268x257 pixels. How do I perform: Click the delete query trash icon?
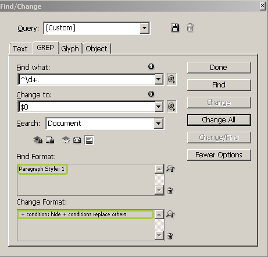click(190, 27)
